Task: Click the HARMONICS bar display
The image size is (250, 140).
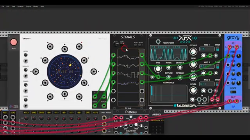Action: pos(169,93)
